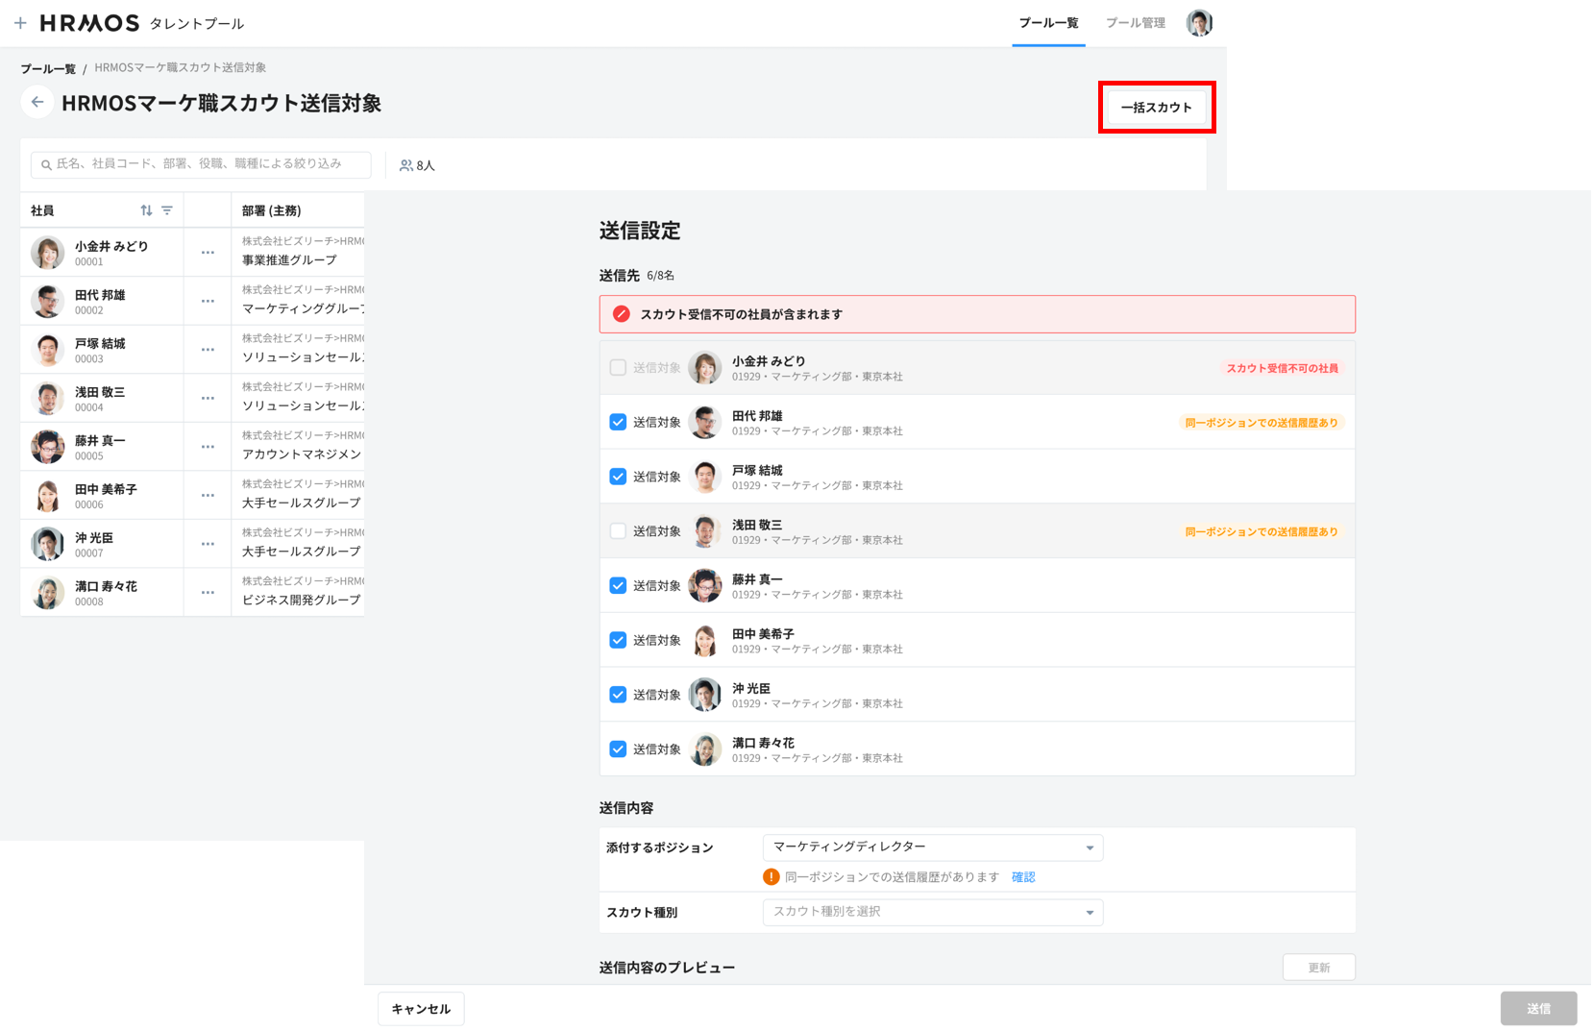Open the スカウト種別 dropdown
This screenshot has height=1031, width=1593.
click(x=932, y=912)
